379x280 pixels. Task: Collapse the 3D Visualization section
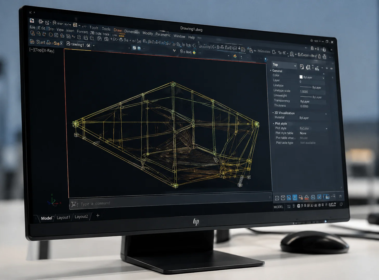point(273,113)
